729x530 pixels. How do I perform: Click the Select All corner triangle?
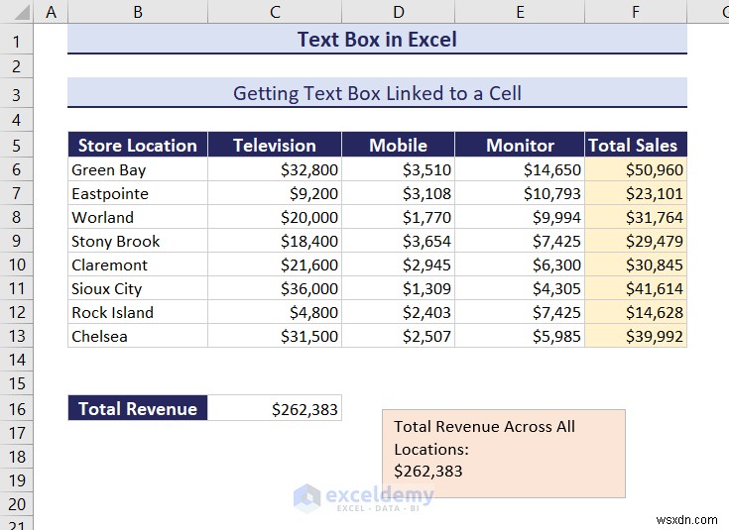click(x=22, y=12)
